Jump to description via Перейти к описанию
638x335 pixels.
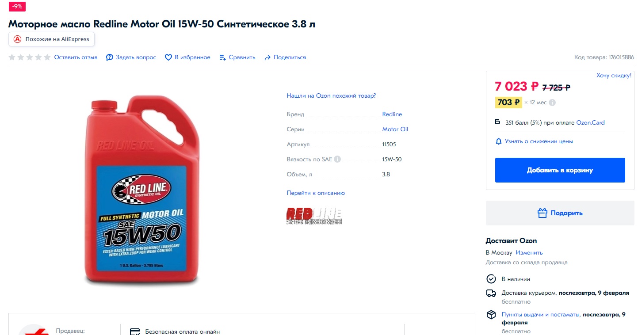[x=316, y=193]
